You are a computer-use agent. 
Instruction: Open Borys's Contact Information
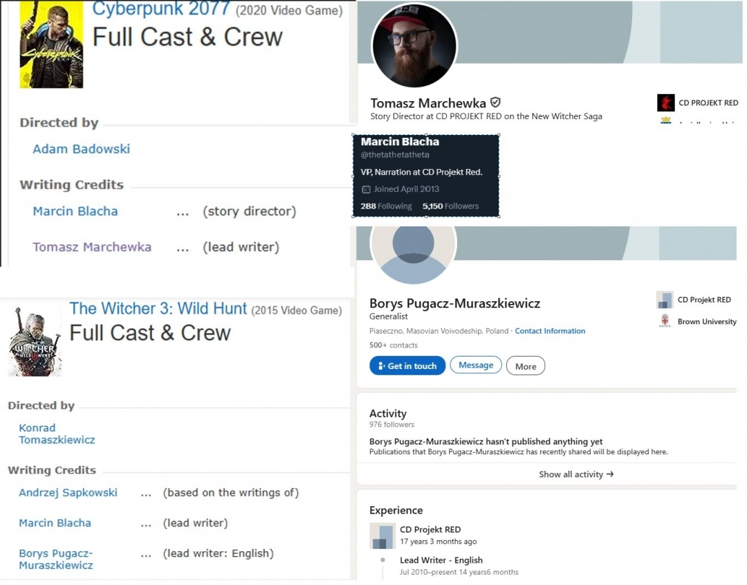(x=550, y=331)
